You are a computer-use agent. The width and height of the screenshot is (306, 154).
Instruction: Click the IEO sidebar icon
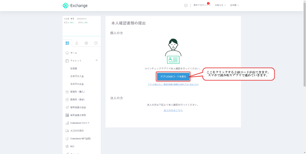pyautogui.click(x=67, y=147)
